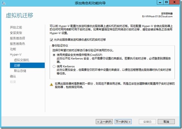Select the 默认存储 sub-step

pos(20,71)
